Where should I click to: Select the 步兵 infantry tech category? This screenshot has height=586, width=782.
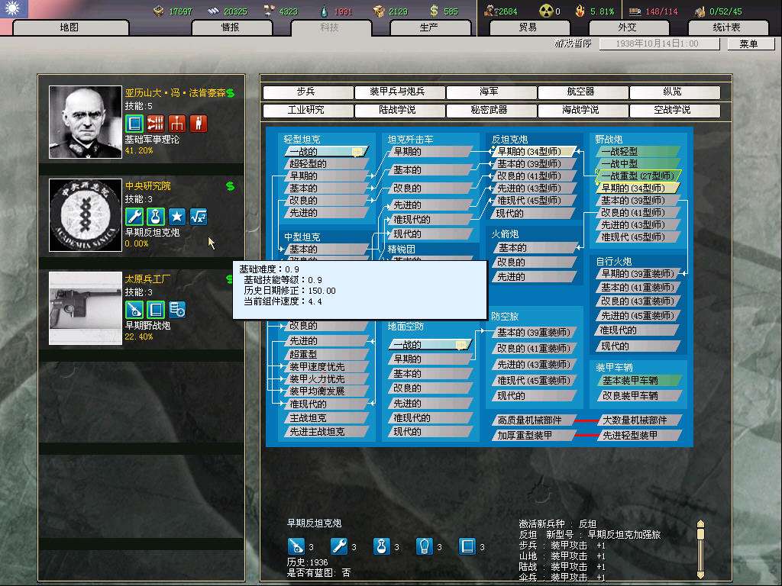307,92
